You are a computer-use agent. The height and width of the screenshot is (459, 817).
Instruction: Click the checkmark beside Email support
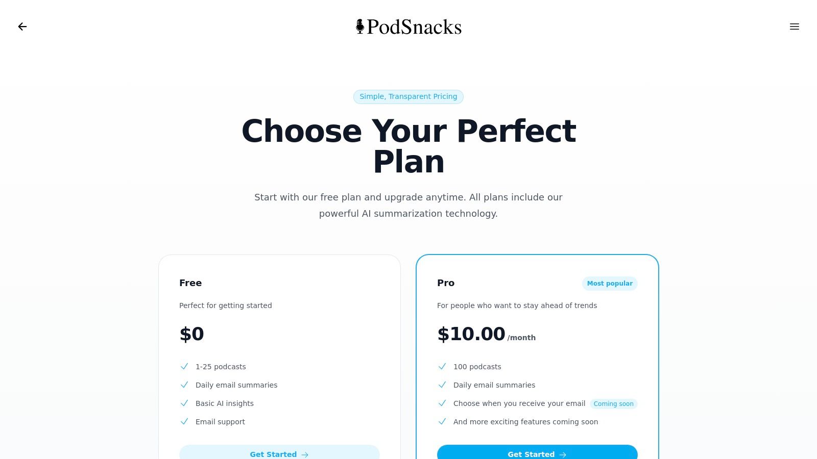click(184, 422)
